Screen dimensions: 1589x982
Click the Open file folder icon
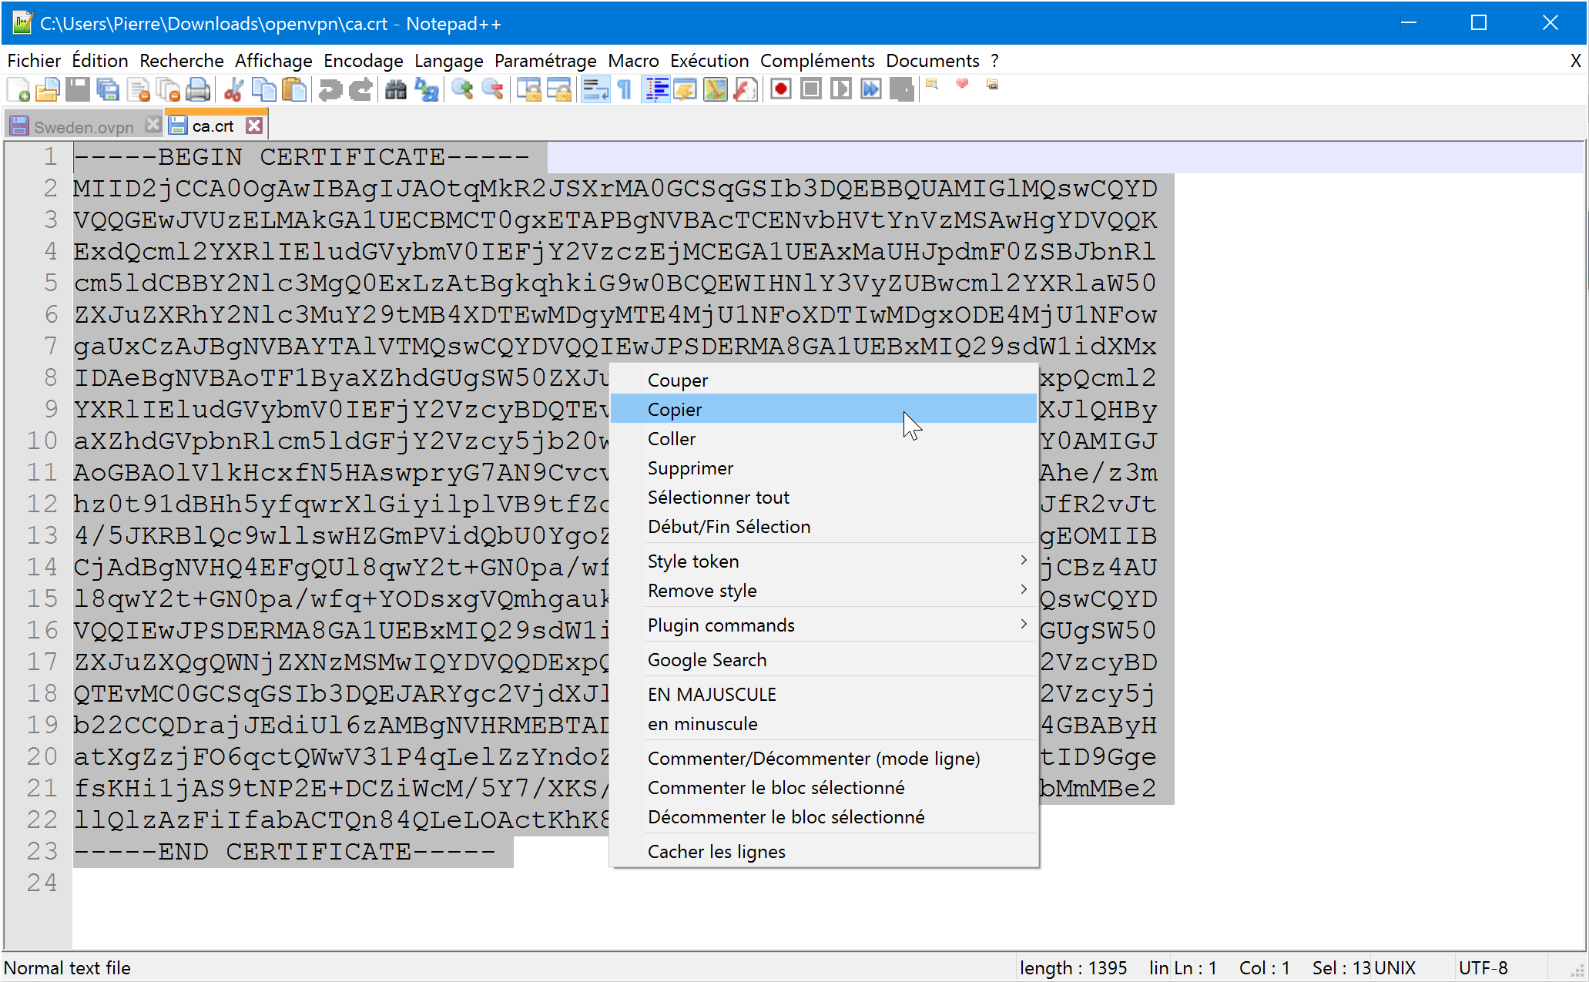(47, 89)
